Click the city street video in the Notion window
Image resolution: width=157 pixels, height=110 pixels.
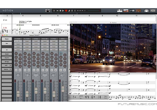(113, 48)
